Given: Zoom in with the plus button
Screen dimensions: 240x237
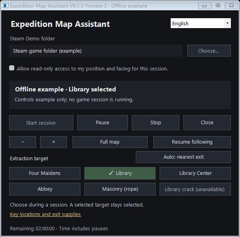Looking at the screenshot, I should point(53,142).
